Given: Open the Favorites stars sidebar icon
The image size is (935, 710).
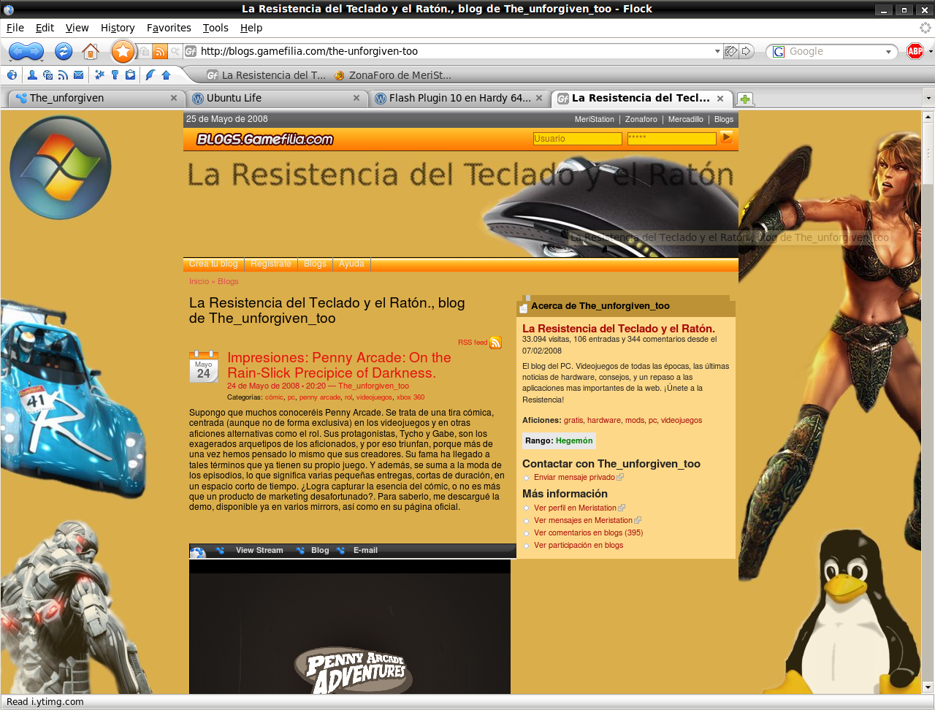Looking at the screenshot, I should (100, 75).
